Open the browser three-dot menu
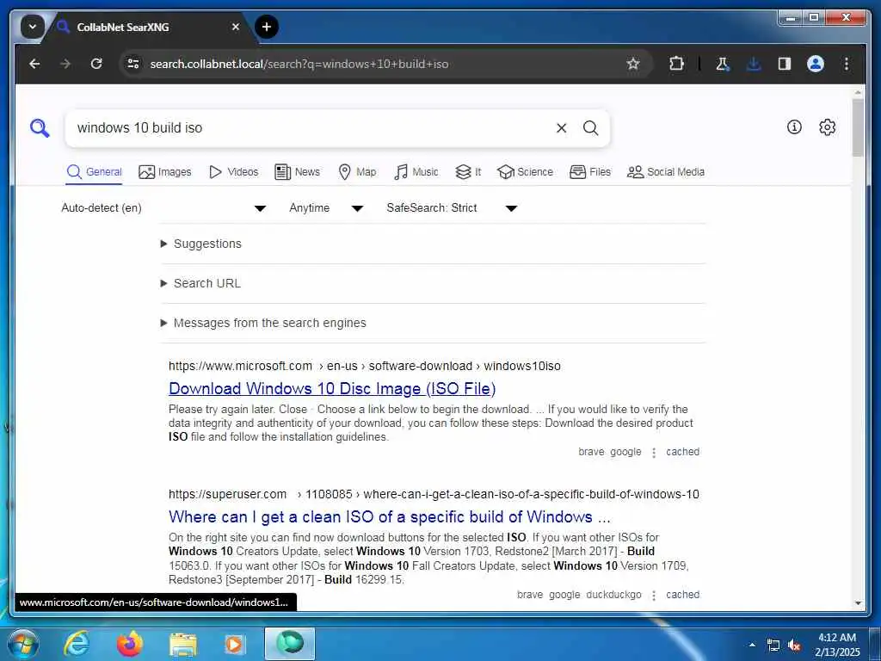Image resolution: width=881 pixels, height=661 pixels. (x=847, y=64)
